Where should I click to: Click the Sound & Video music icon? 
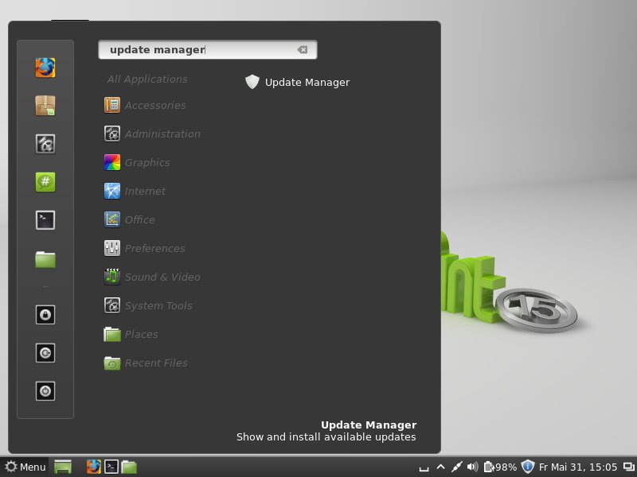111,277
